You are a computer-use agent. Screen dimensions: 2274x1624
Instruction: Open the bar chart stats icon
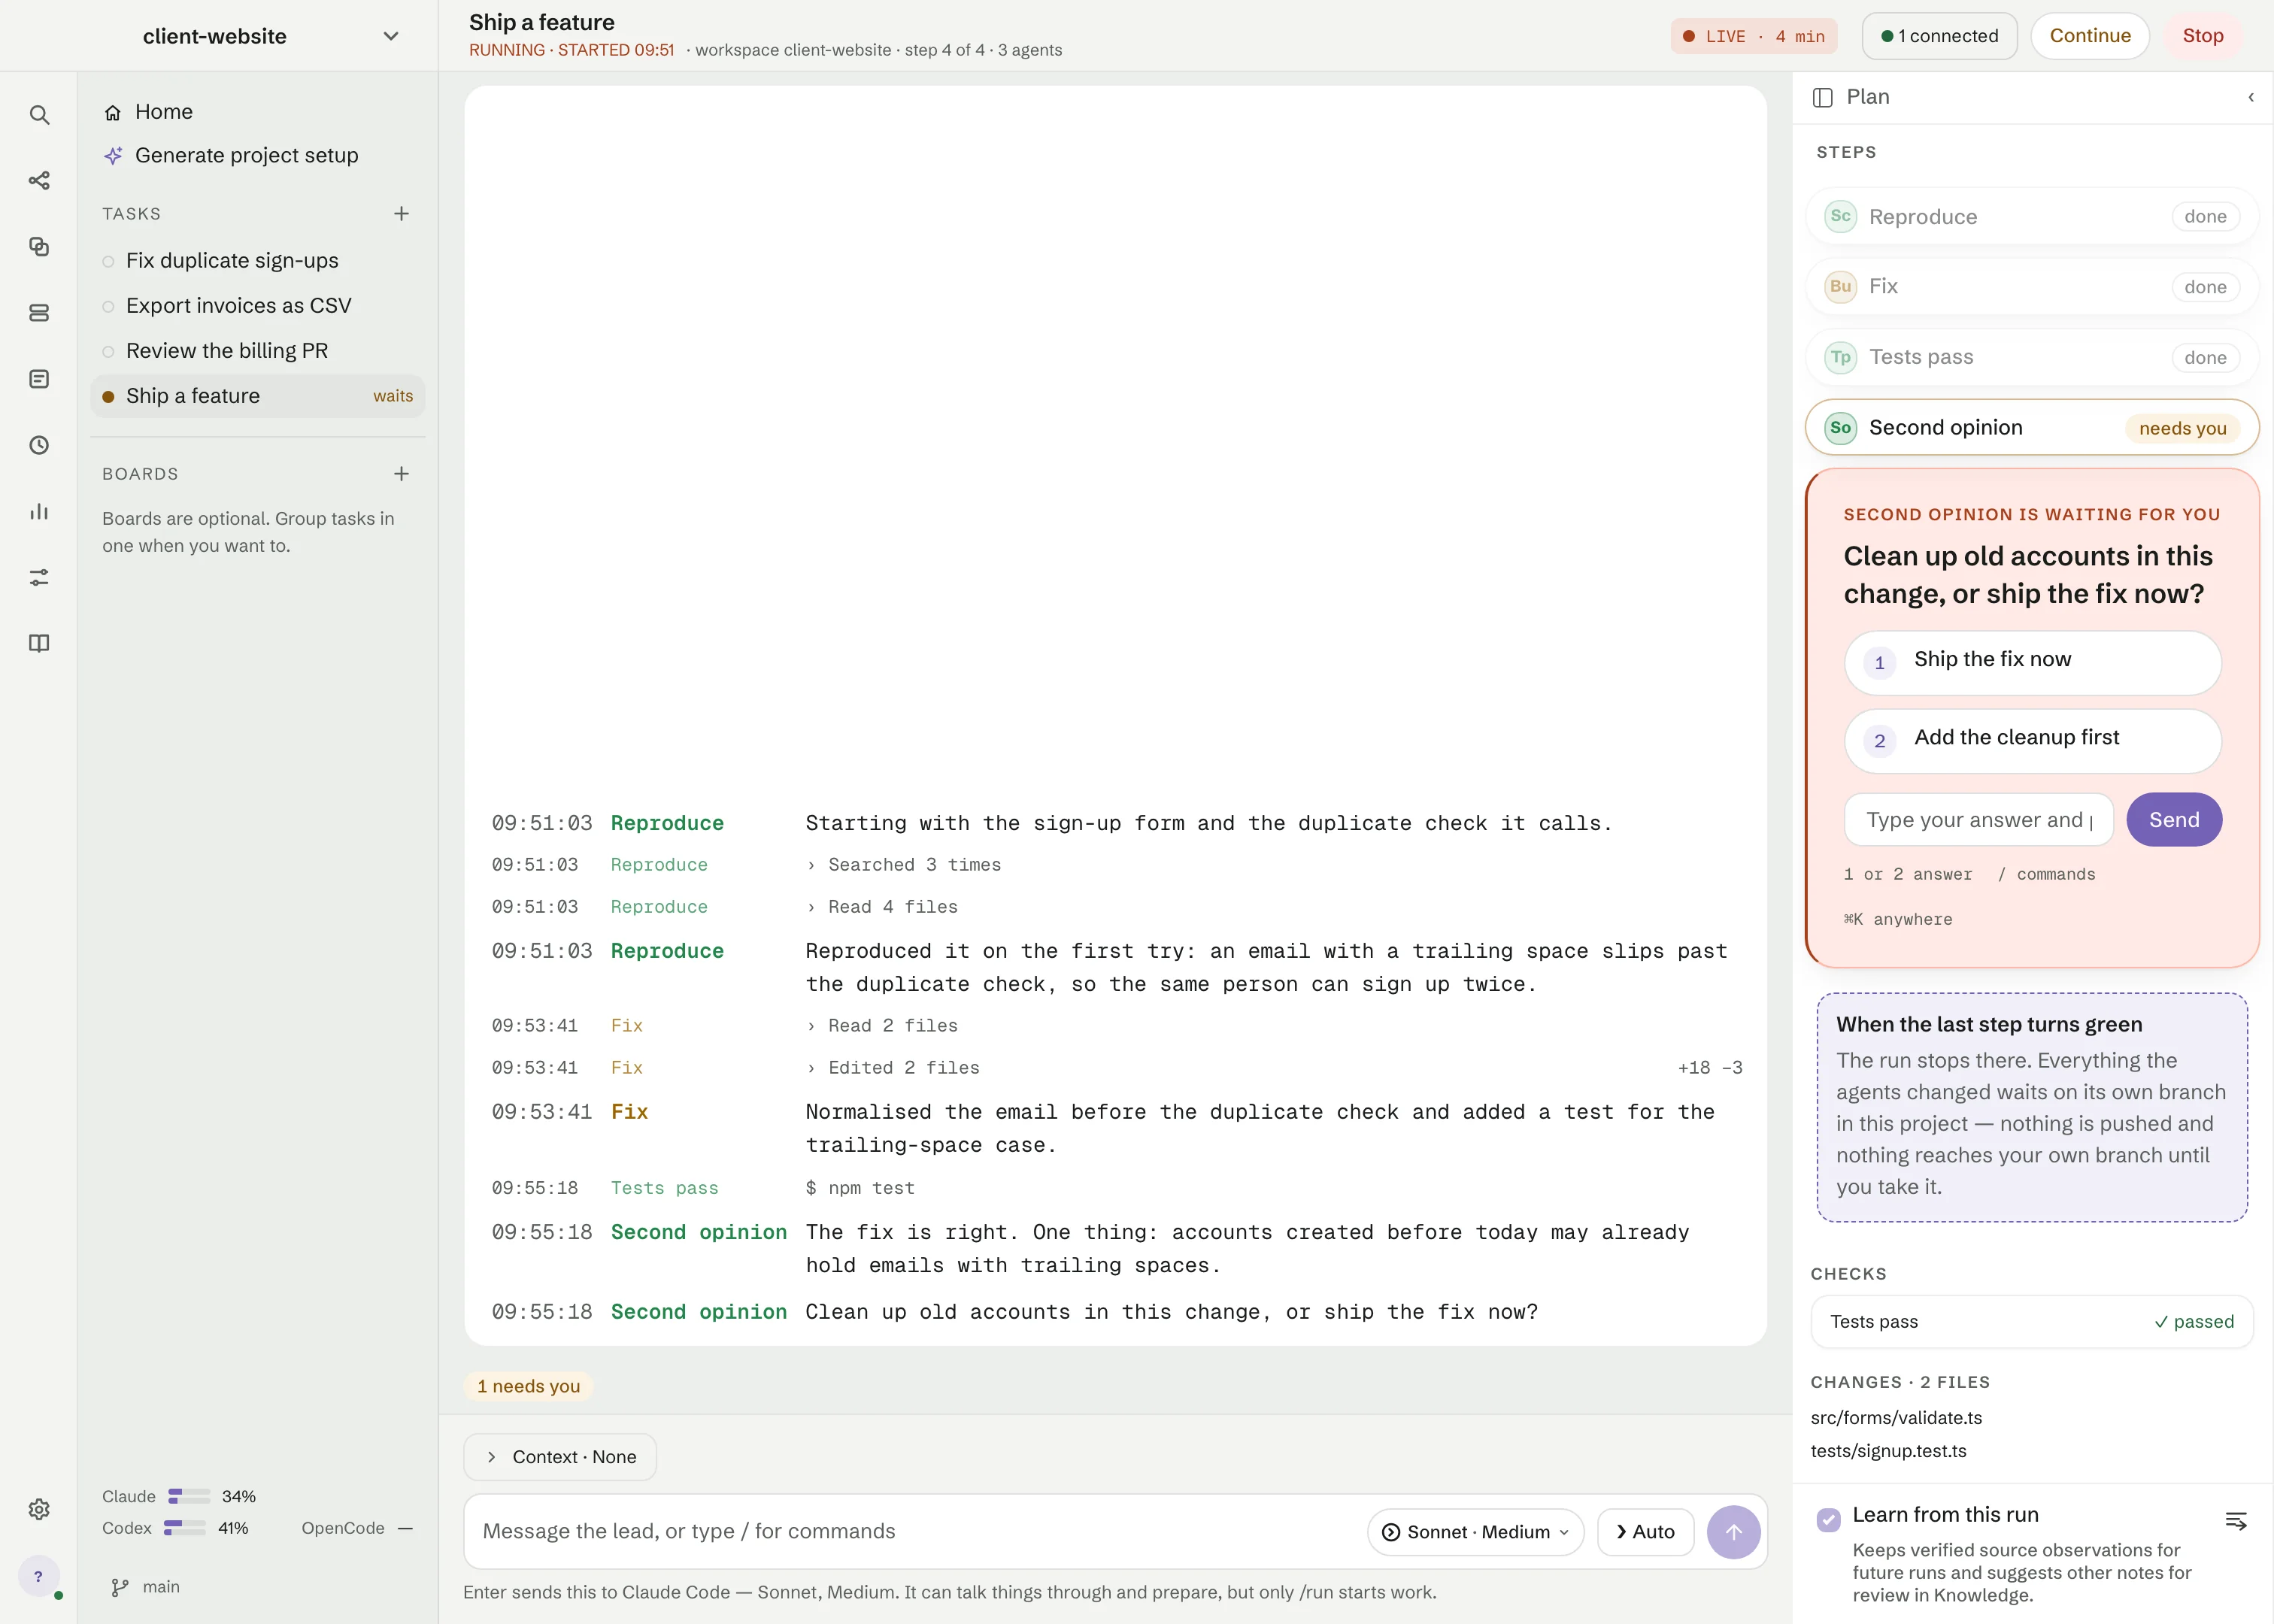(x=39, y=511)
